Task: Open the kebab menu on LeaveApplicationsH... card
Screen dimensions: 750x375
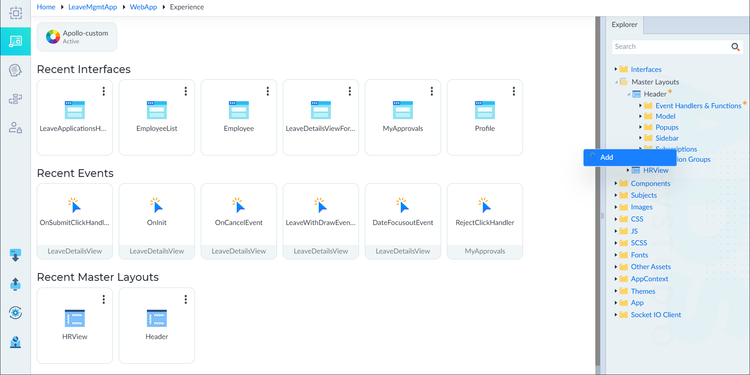Action: coord(104,91)
